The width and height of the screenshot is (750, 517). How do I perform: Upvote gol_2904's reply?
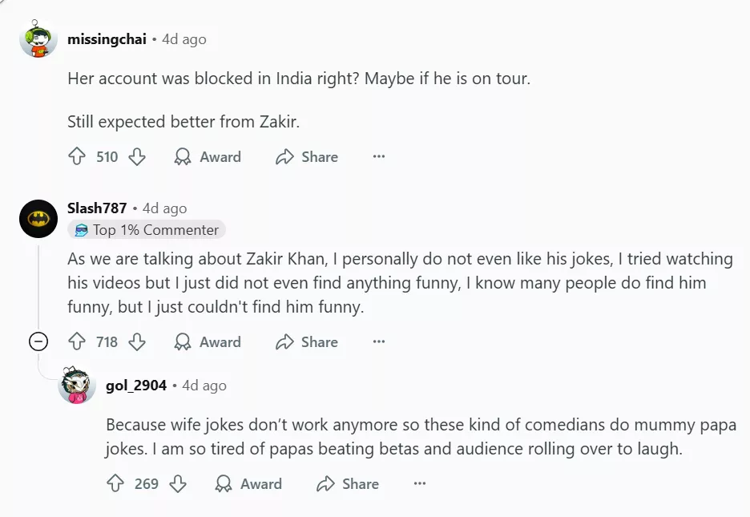click(115, 484)
